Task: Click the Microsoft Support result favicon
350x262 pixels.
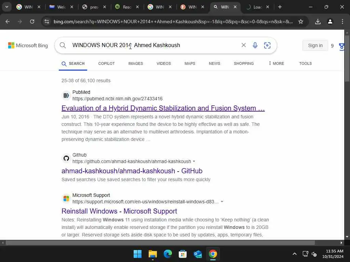Action: tap(66, 199)
